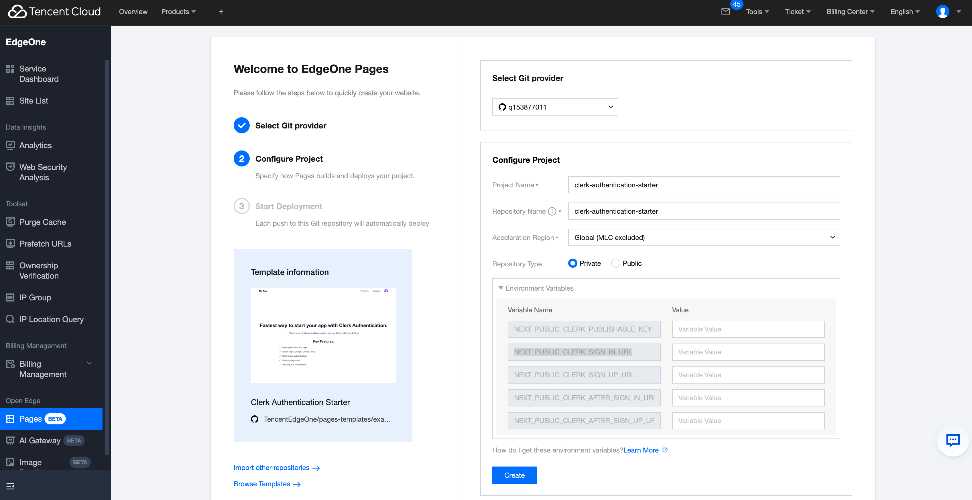Select the Public repository type
This screenshot has height=500, width=972.
tap(615, 263)
